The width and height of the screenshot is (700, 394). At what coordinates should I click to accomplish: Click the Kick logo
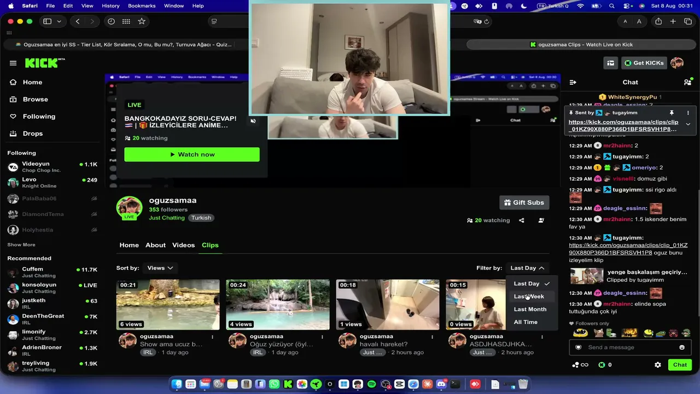click(45, 63)
